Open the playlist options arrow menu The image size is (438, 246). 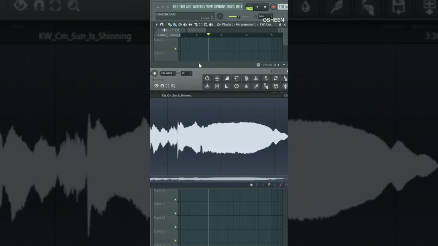click(157, 25)
